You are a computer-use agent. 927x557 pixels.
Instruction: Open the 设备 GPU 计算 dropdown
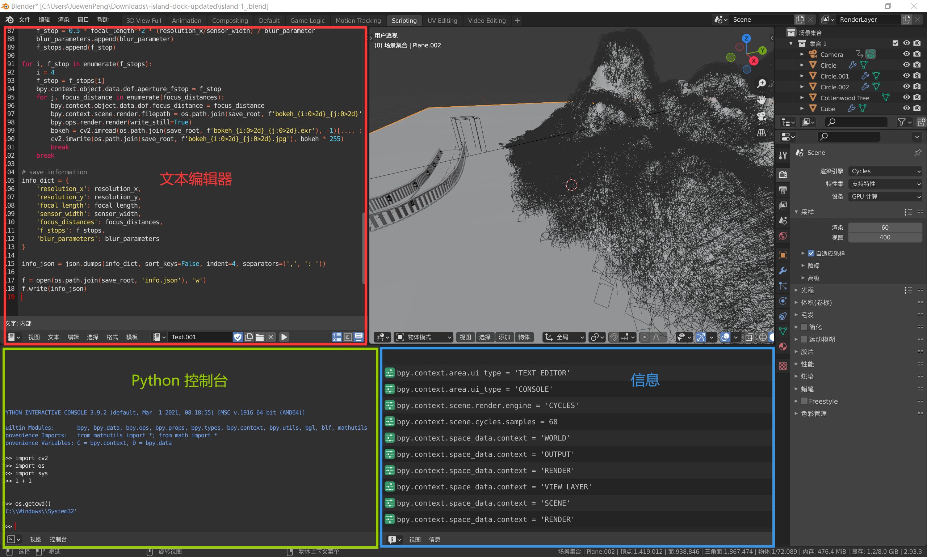tap(885, 196)
